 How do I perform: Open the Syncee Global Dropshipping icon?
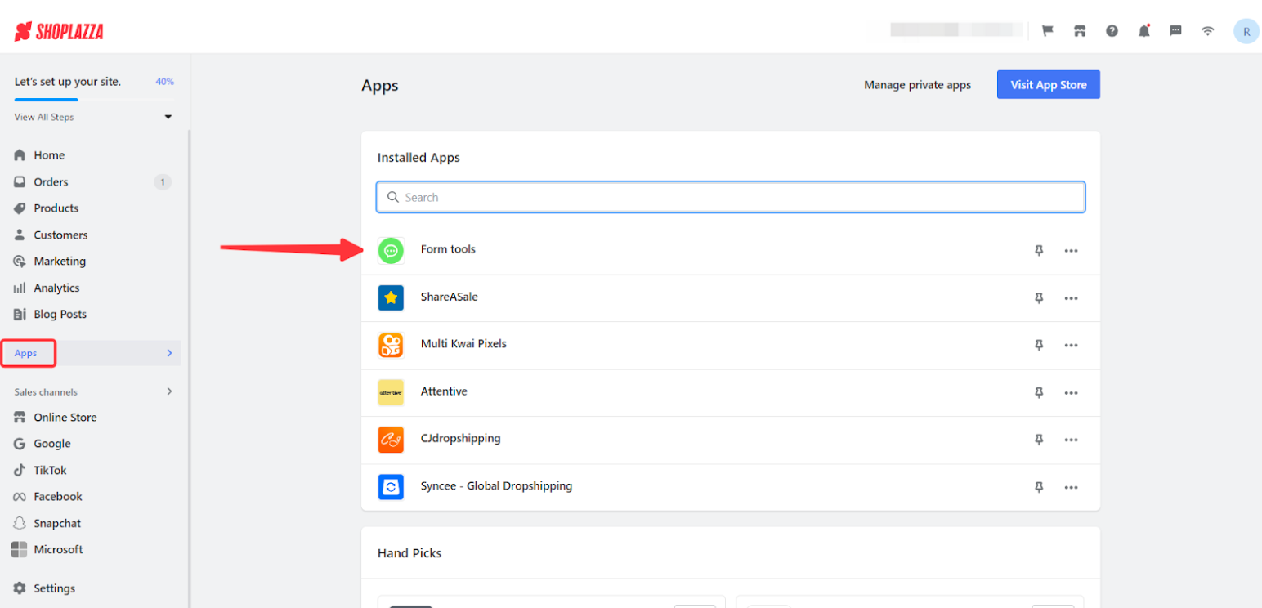tap(391, 487)
